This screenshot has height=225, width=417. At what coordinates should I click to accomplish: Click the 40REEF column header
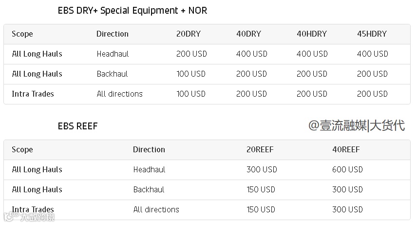click(x=346, y=150)
